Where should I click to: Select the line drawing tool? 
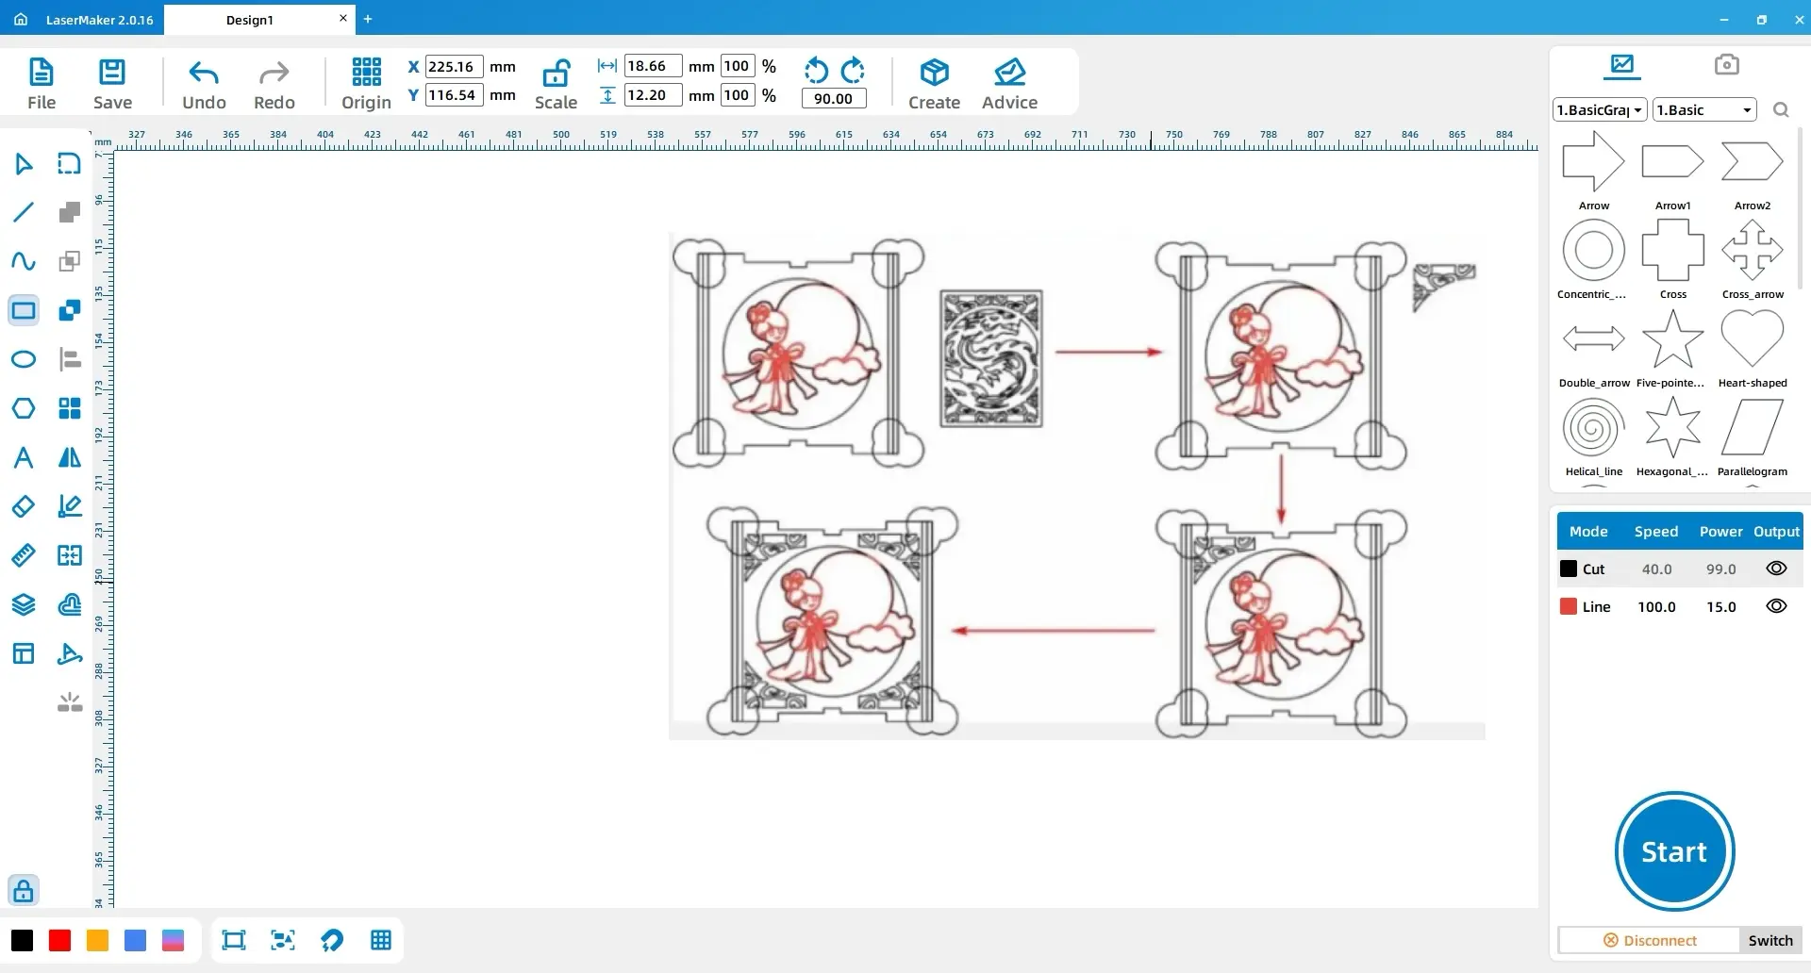click(24, 212)
